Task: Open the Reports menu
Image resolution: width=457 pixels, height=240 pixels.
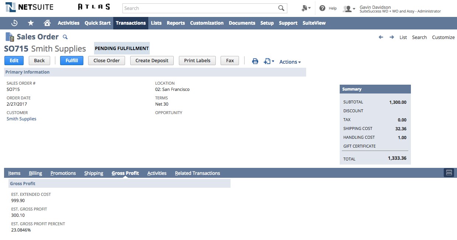Action: [x=176, y=23]
